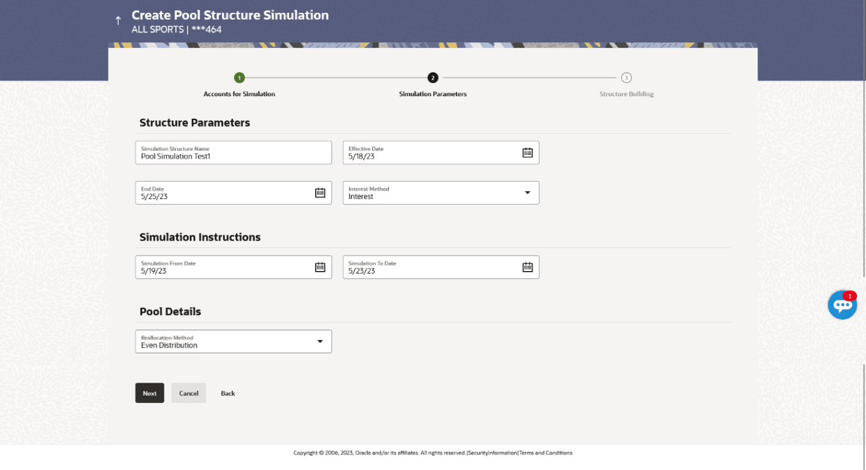Select the Simulation Parameters step label
This screenshot has width=866, height=470.
[433, 94]
